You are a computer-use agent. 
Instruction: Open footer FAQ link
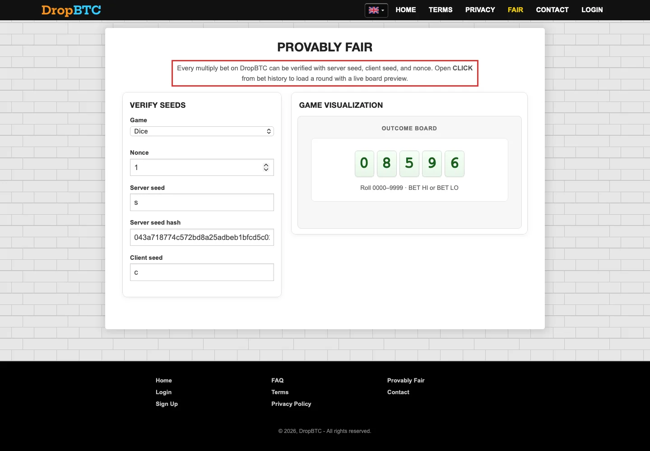[x=278, y=381]
